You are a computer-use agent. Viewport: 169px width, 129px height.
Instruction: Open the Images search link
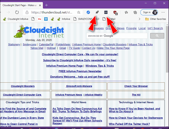[99, 28]
